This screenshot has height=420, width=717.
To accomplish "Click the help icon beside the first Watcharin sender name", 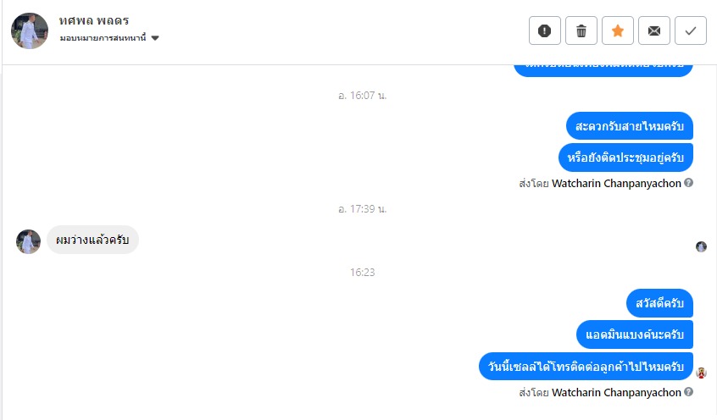I will (689, 183).
